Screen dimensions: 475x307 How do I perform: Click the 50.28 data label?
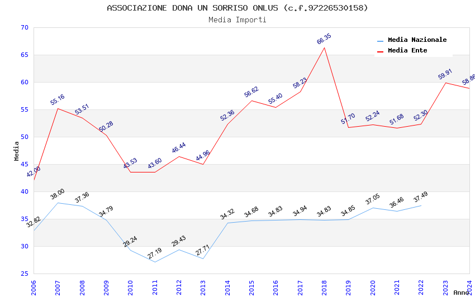click(106, 126)
